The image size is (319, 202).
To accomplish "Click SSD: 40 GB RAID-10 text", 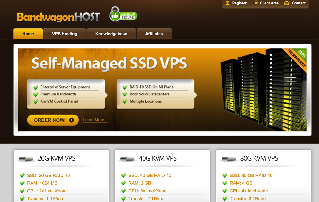I will 150,176.
